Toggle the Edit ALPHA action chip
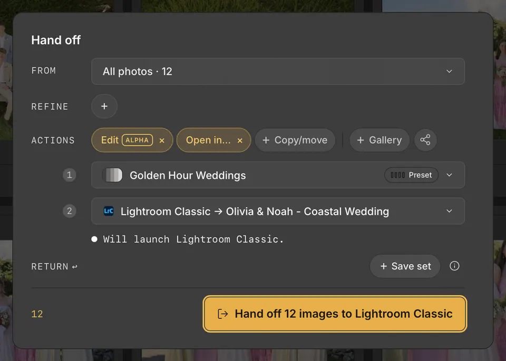The width and height of the screenshot is (506, 361). pyautogui.click(x=132, y=140)
